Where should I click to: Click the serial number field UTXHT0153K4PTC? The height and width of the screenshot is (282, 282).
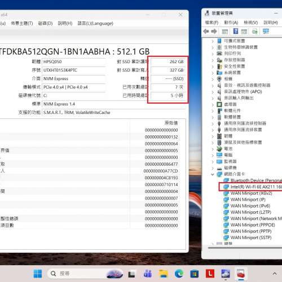(x=73, y=70)
